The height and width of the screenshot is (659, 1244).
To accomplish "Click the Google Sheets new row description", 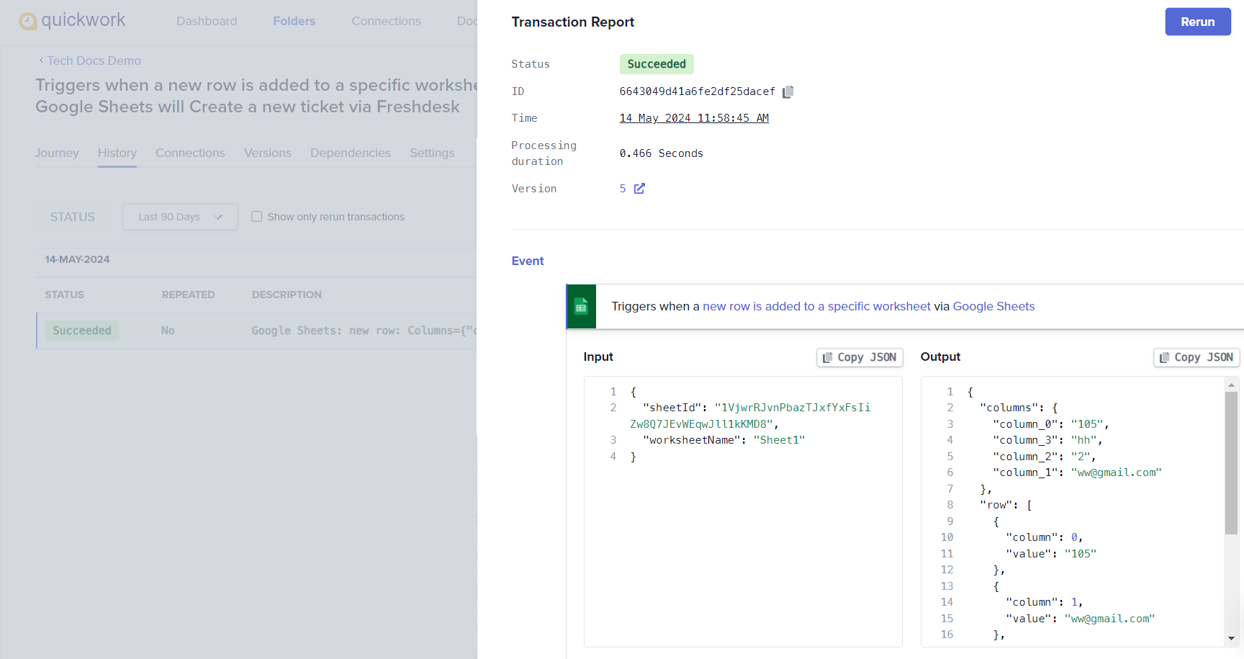I will point(364,331).
